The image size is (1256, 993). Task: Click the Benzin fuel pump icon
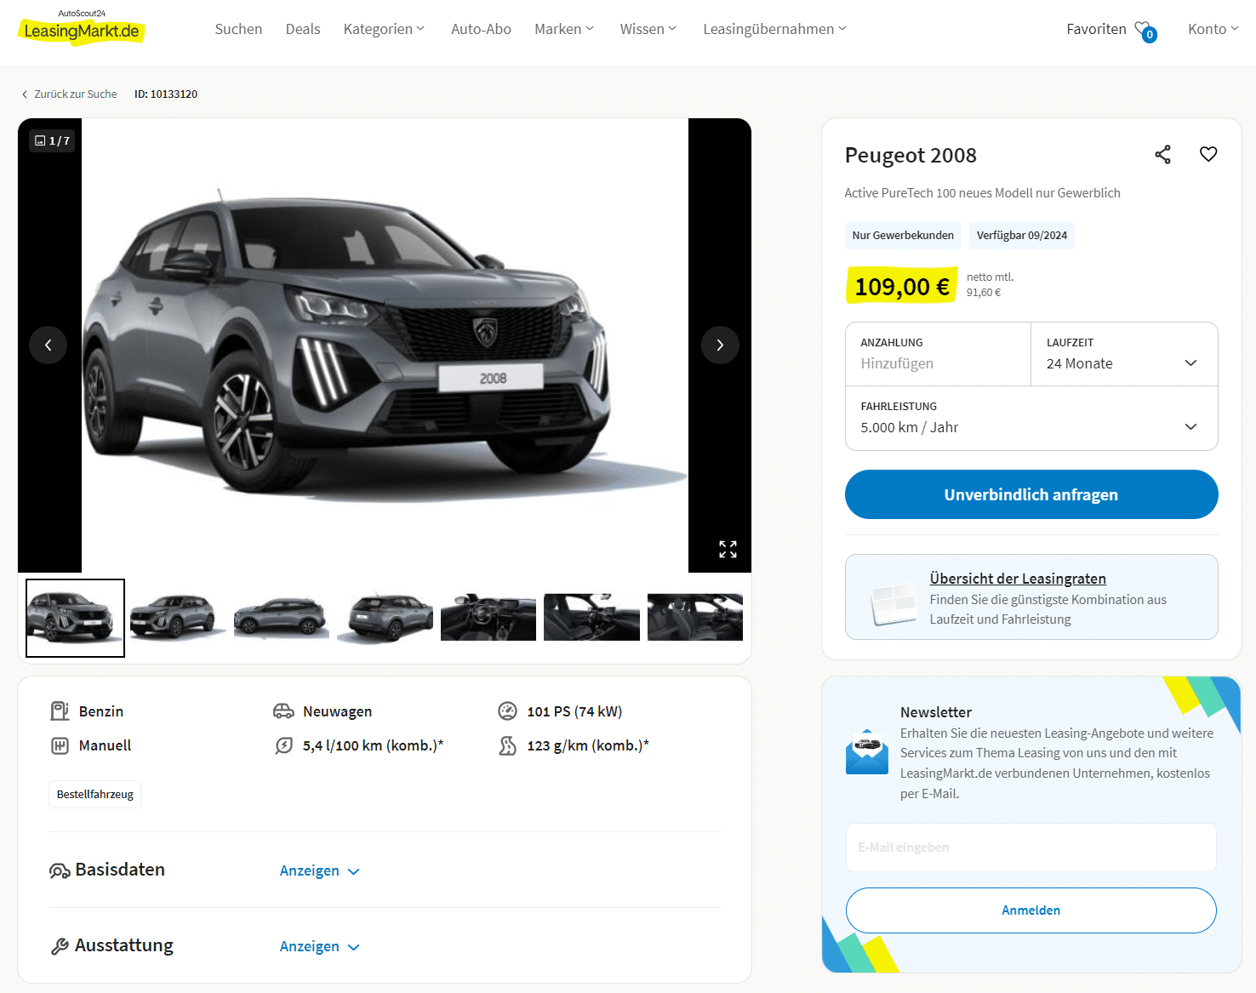(60, 711)
